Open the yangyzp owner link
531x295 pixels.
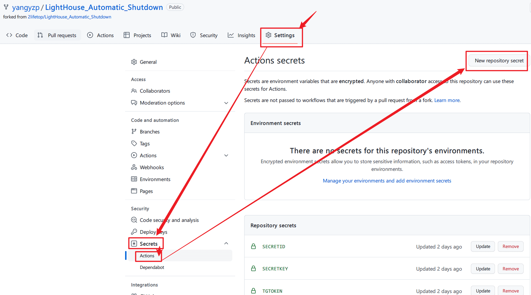(26, 7)
